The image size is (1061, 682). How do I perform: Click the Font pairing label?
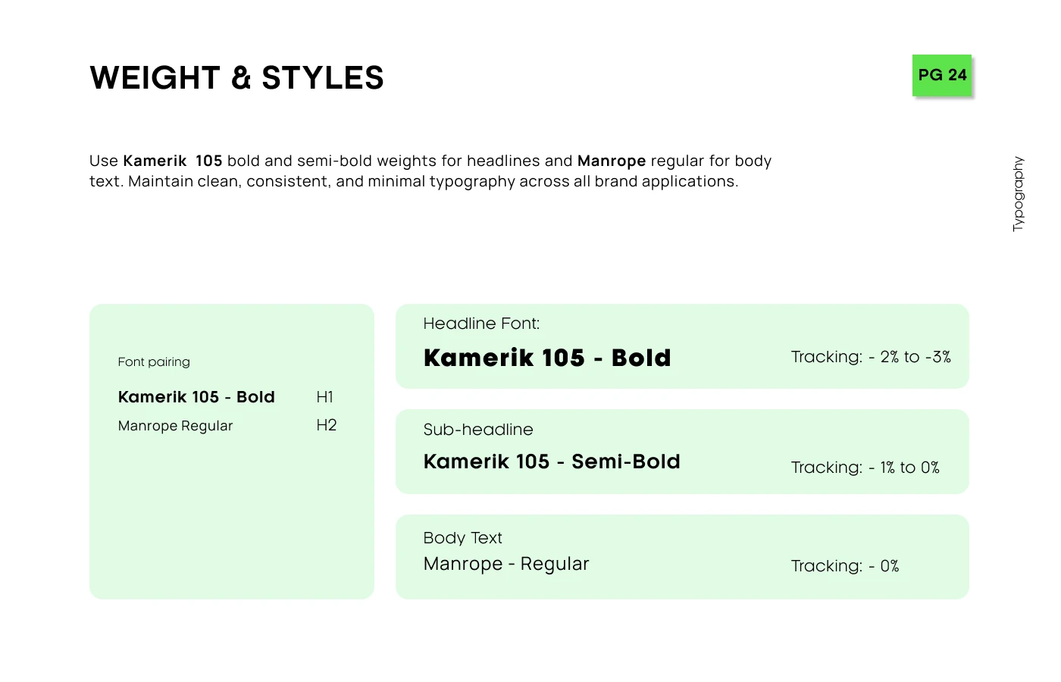[154, 362]
